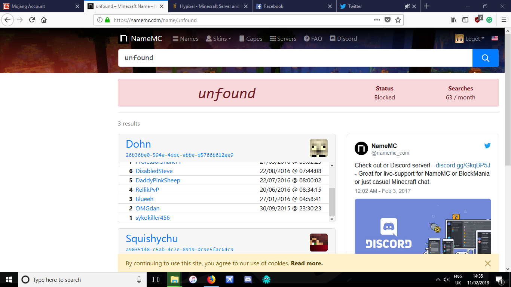
Task: Open the Discord nav link
Action: coord(343,38)
